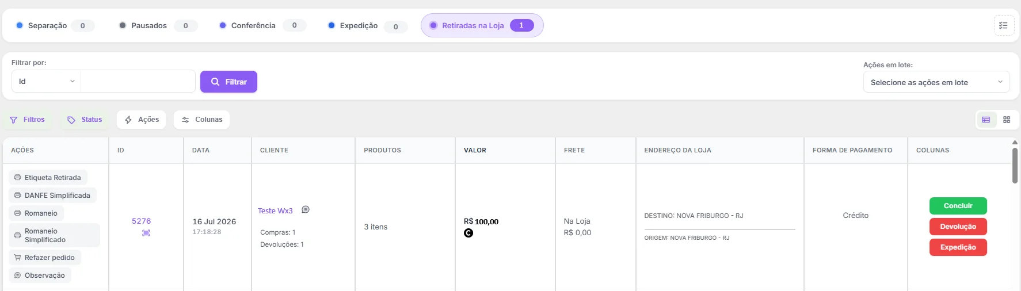
Task: Click the date '16 Jul 2026'
Action: coord(214,221)
